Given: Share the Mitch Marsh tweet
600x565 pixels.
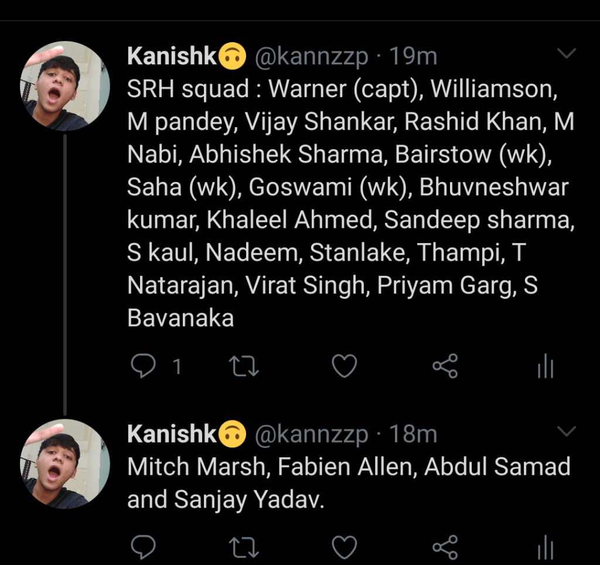Looking at the screenshot, I should click(x=445, y=547).
